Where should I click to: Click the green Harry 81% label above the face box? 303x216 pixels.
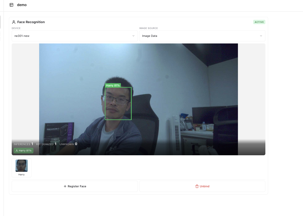[x=113, y=85]
